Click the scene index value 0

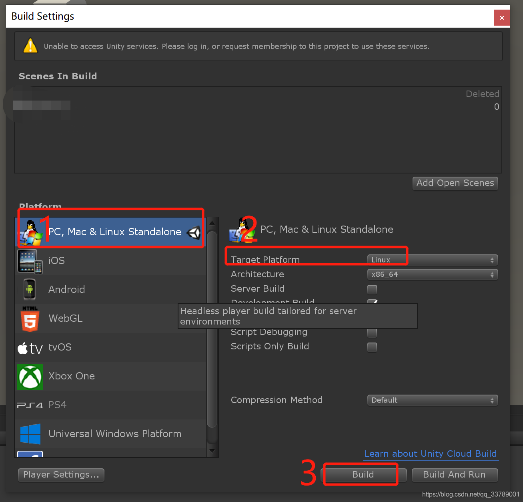tap(497, 107)
